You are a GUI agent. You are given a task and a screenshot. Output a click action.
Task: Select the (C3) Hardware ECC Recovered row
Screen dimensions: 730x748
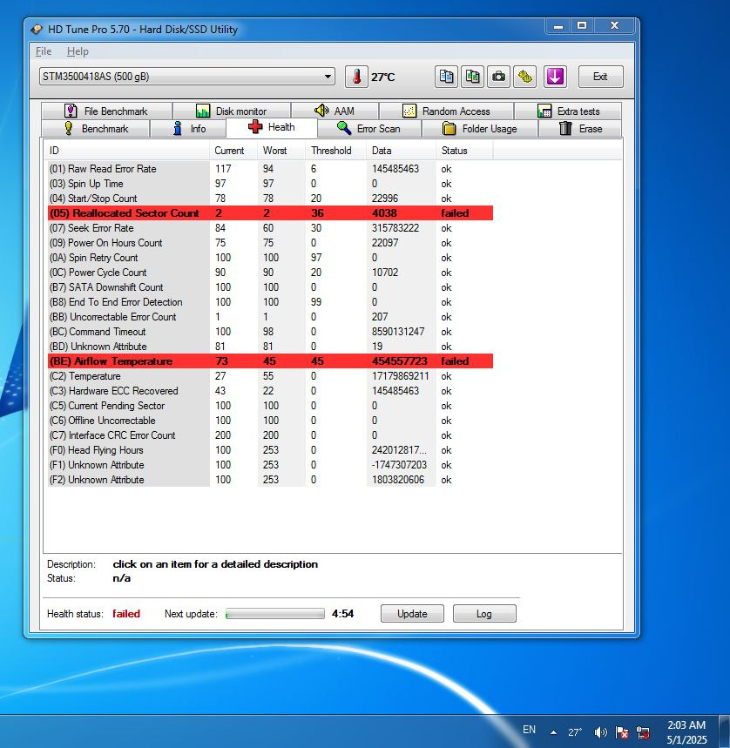coord(271,391)
